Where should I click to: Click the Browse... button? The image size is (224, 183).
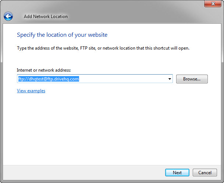click(x=192, y=79)
